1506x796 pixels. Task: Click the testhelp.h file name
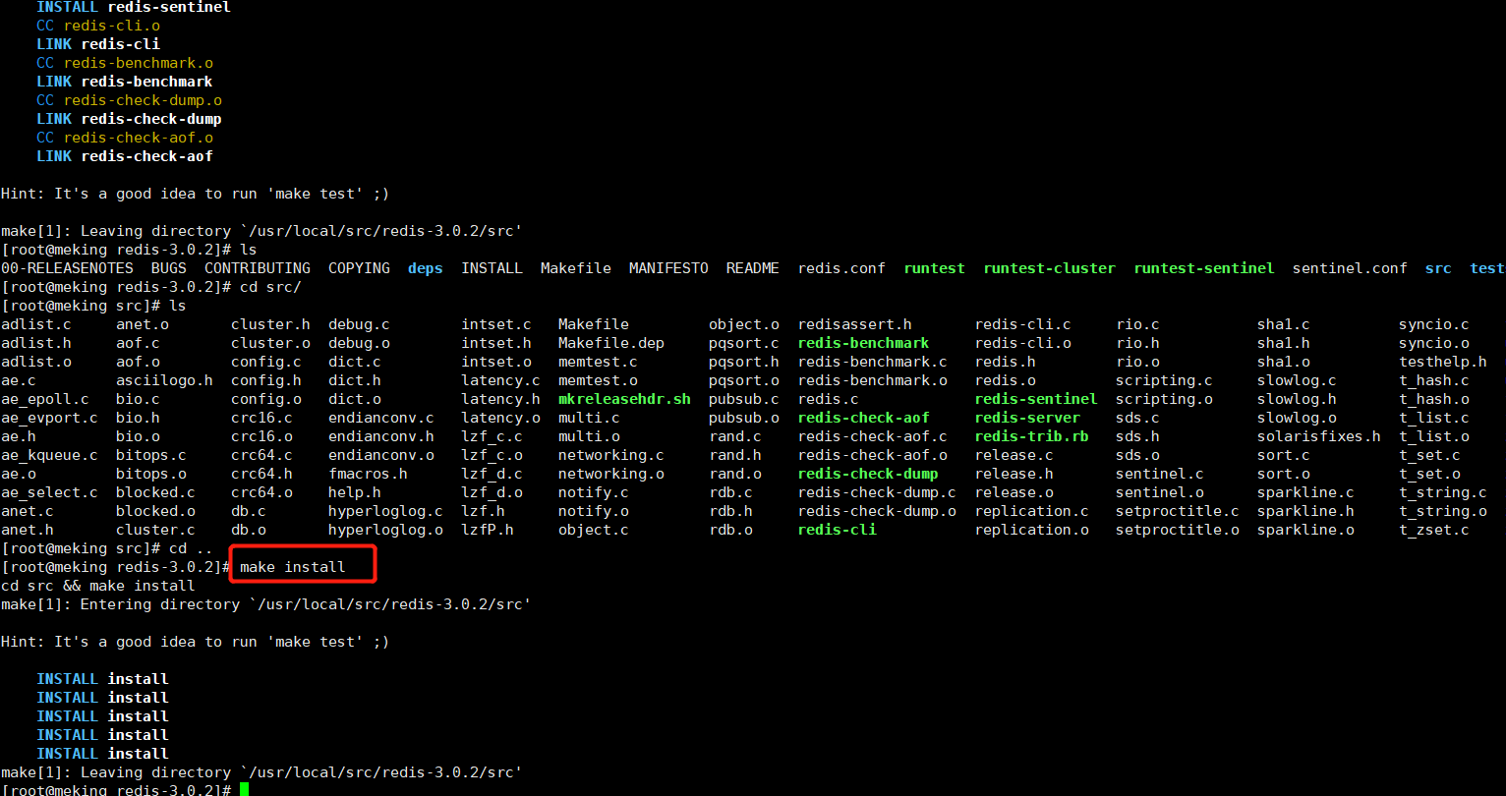click(1442, 362)
